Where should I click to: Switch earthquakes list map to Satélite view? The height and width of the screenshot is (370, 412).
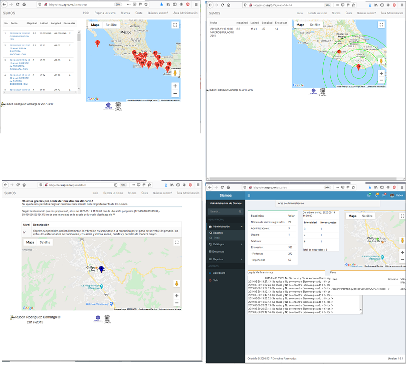click(111, 24)
